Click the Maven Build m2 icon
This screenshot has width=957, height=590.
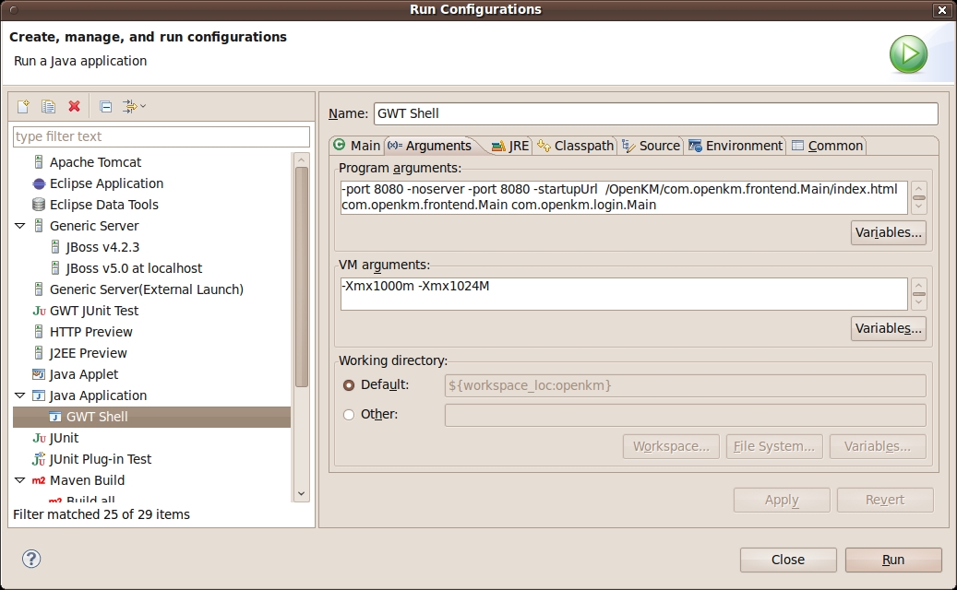[39, 480]
